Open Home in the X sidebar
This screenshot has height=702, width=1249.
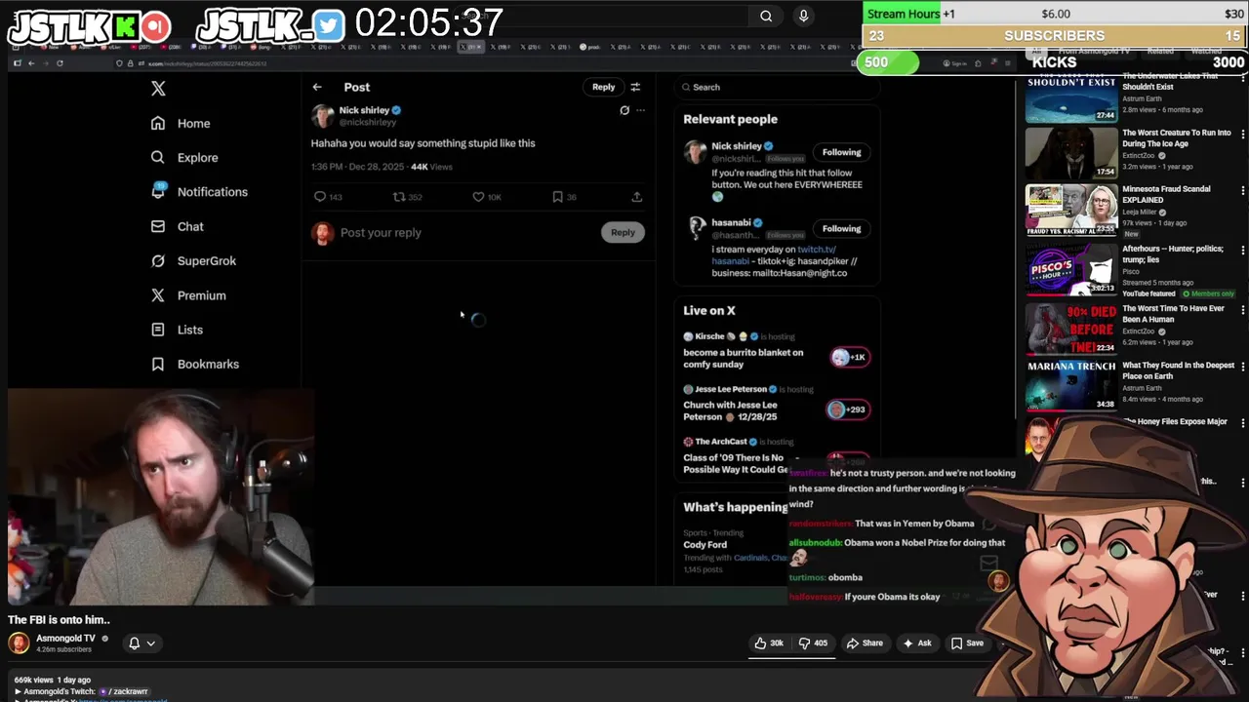click(181, 123)
